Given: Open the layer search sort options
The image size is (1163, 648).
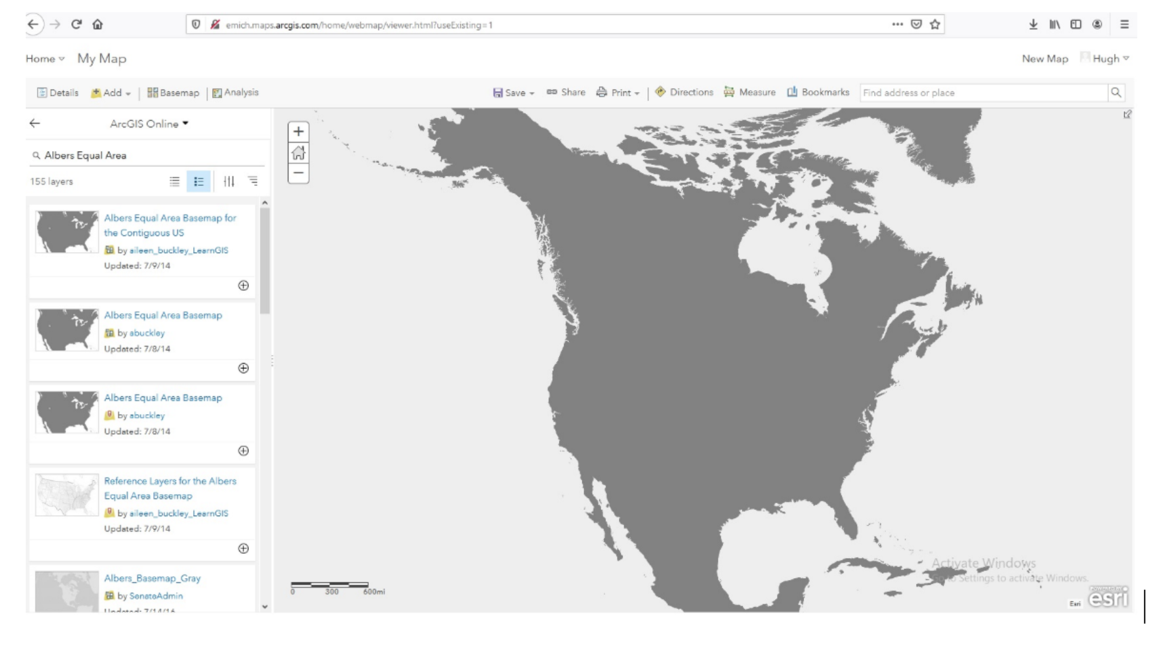Looking at the screenshot, I should point(253,181).
